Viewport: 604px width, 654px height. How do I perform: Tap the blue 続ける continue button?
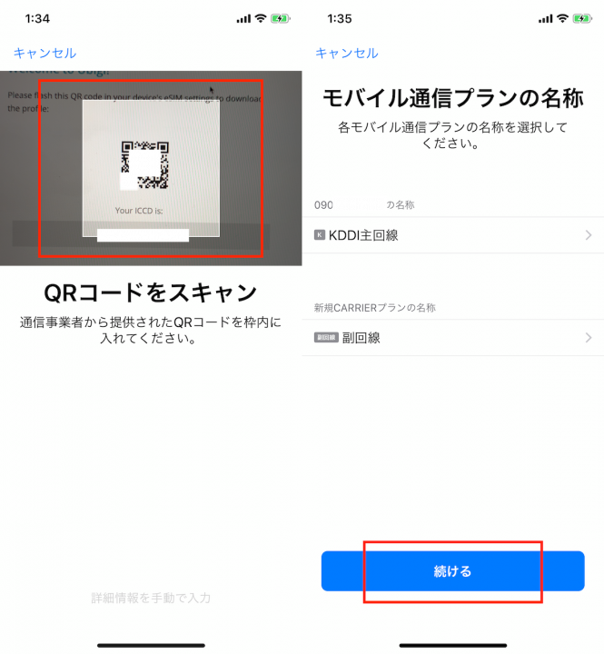[x=452, y=570]
